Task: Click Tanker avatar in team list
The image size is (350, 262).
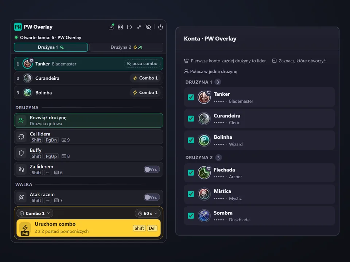Action: [x=28, y=64]
